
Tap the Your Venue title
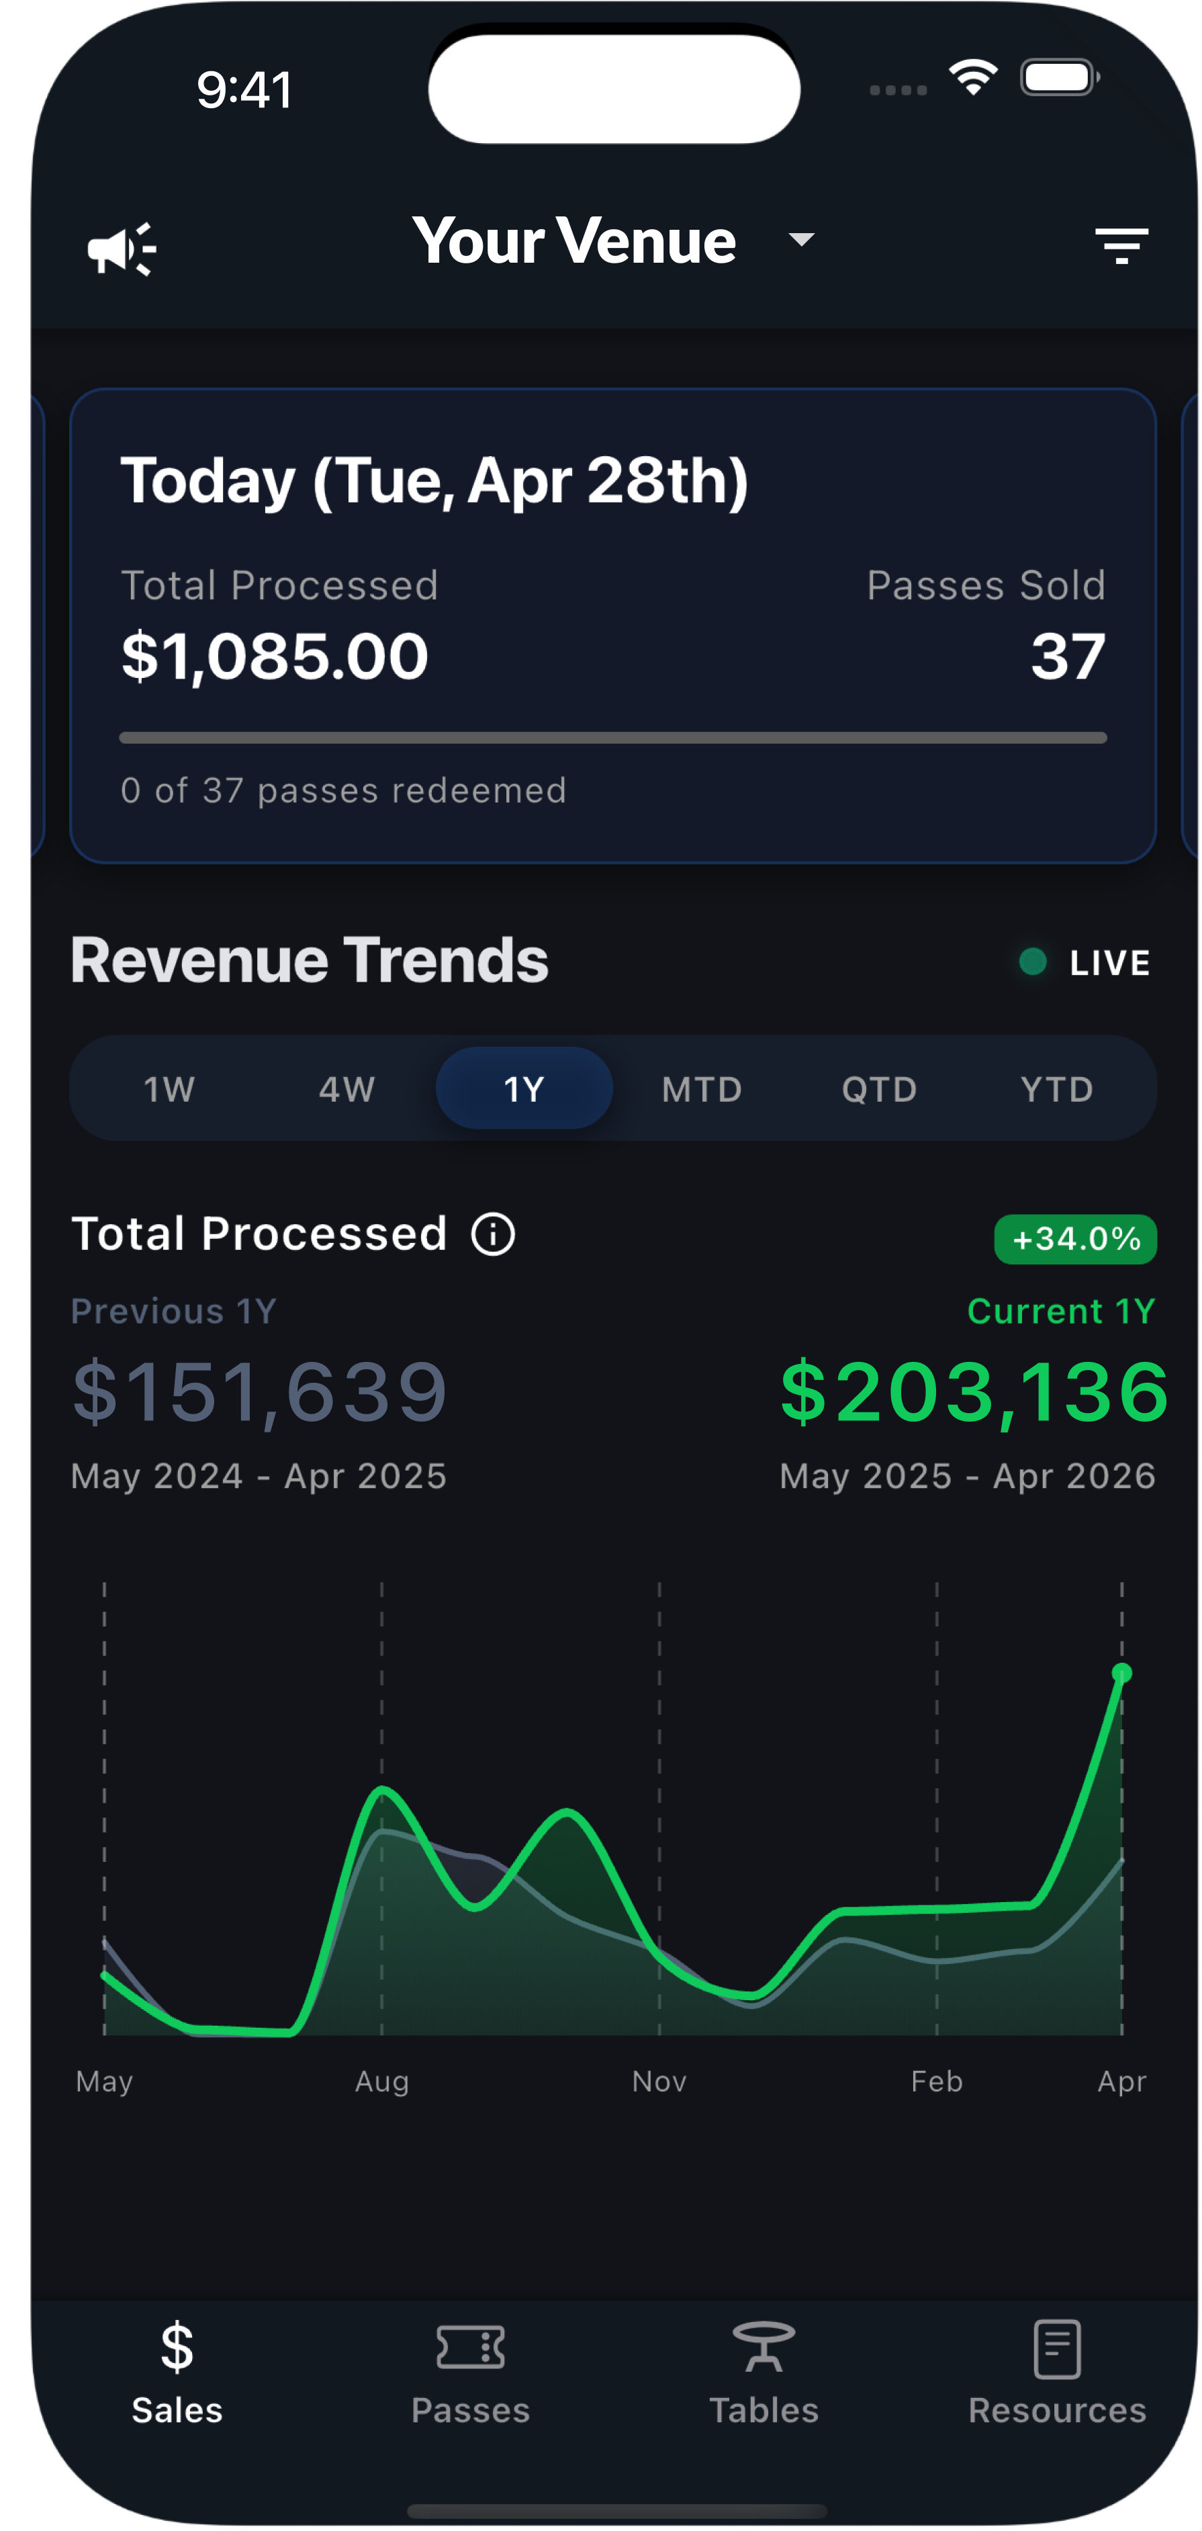575,241
